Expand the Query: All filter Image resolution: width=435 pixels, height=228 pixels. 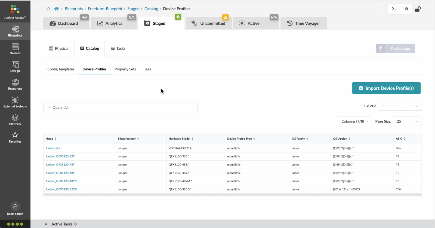tap(121, 108)
